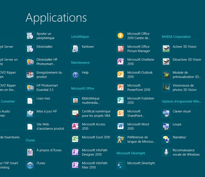This screenshot has width=205, height=177.
Task: Launch Microsoft OneNote 2010 icon
Action: 121,62
